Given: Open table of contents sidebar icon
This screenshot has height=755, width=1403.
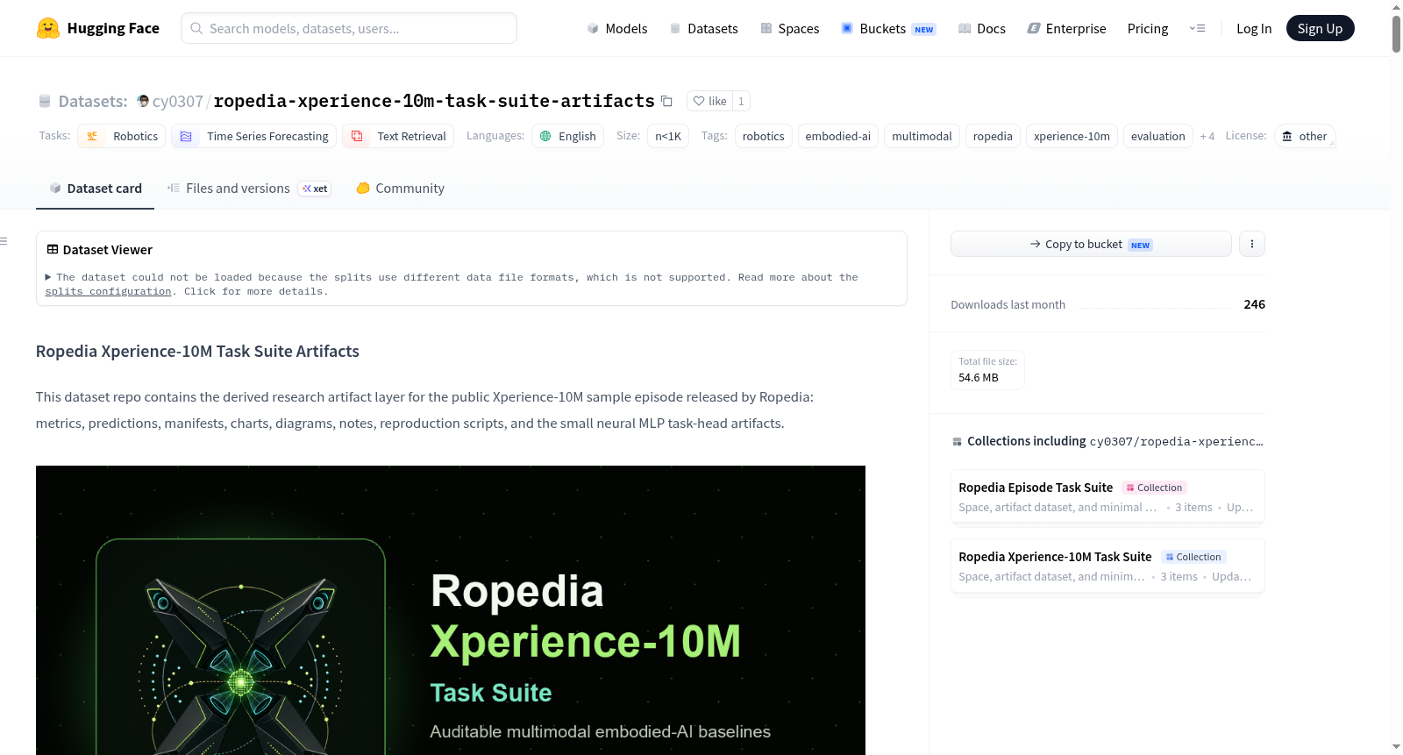Looking at the screenshot, I should (x=4, y=241).
